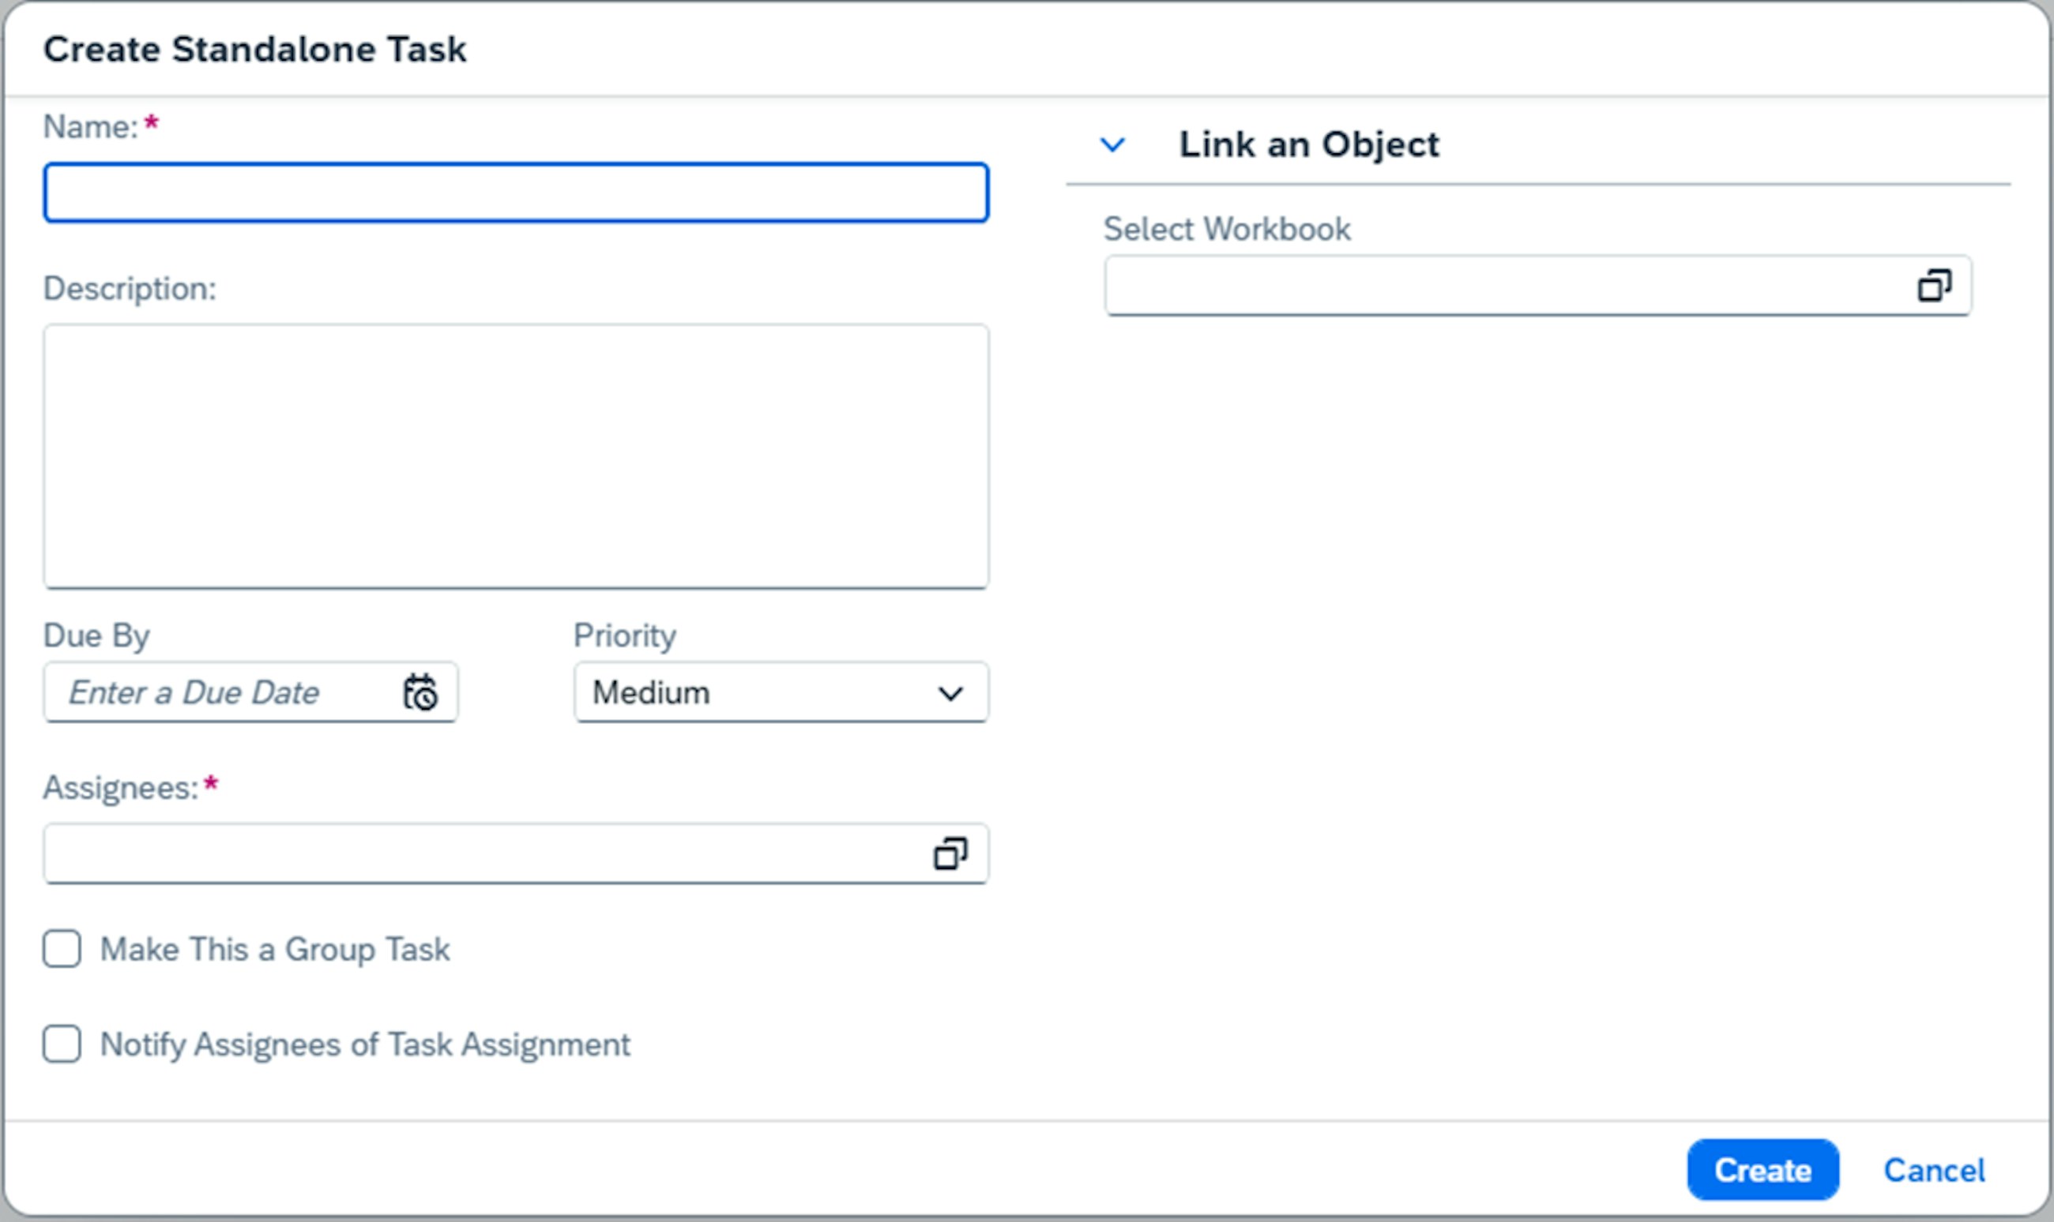This screenshot has width=2054, height=1222.
Task: Click the Create Standalone Task dialog title
Action: (x=254, y=50)
